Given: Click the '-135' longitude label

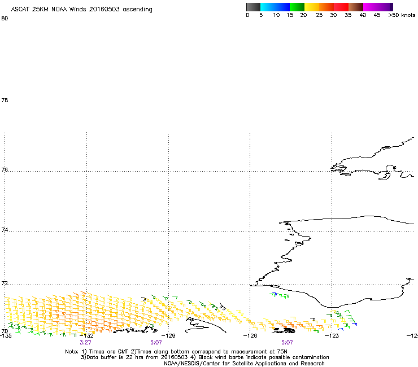Looking at the screenshot, I should click(6, 336).
